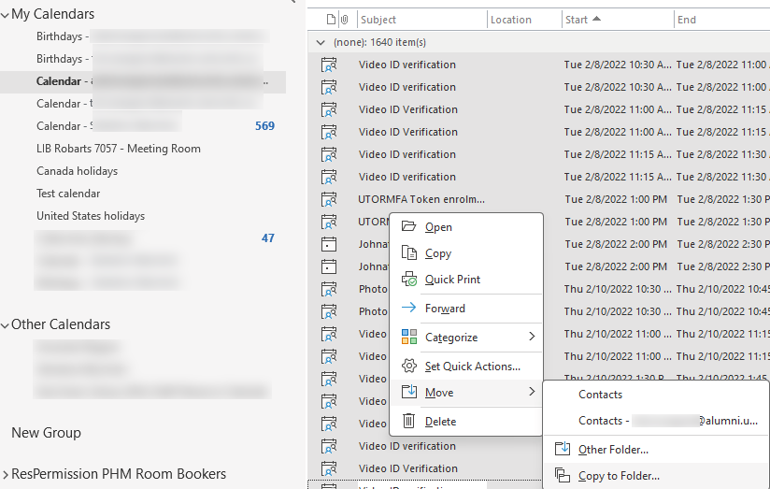Choose Other Folder... from Move submenu
770x489 pixels.
tap(613, 450)
